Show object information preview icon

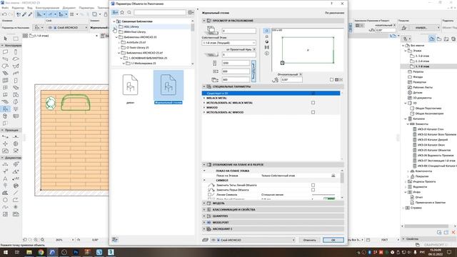point(266,54)
